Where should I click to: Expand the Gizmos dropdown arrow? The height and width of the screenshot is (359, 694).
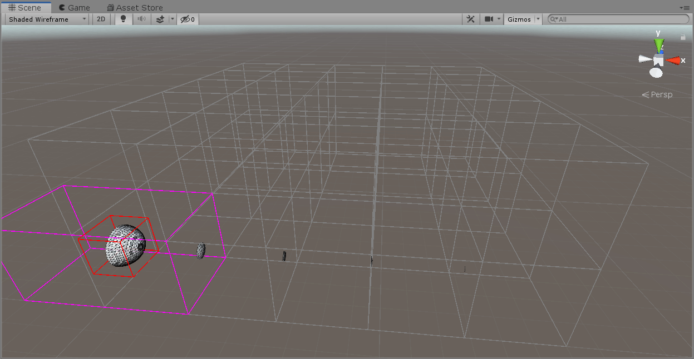[x=538, y=19]
